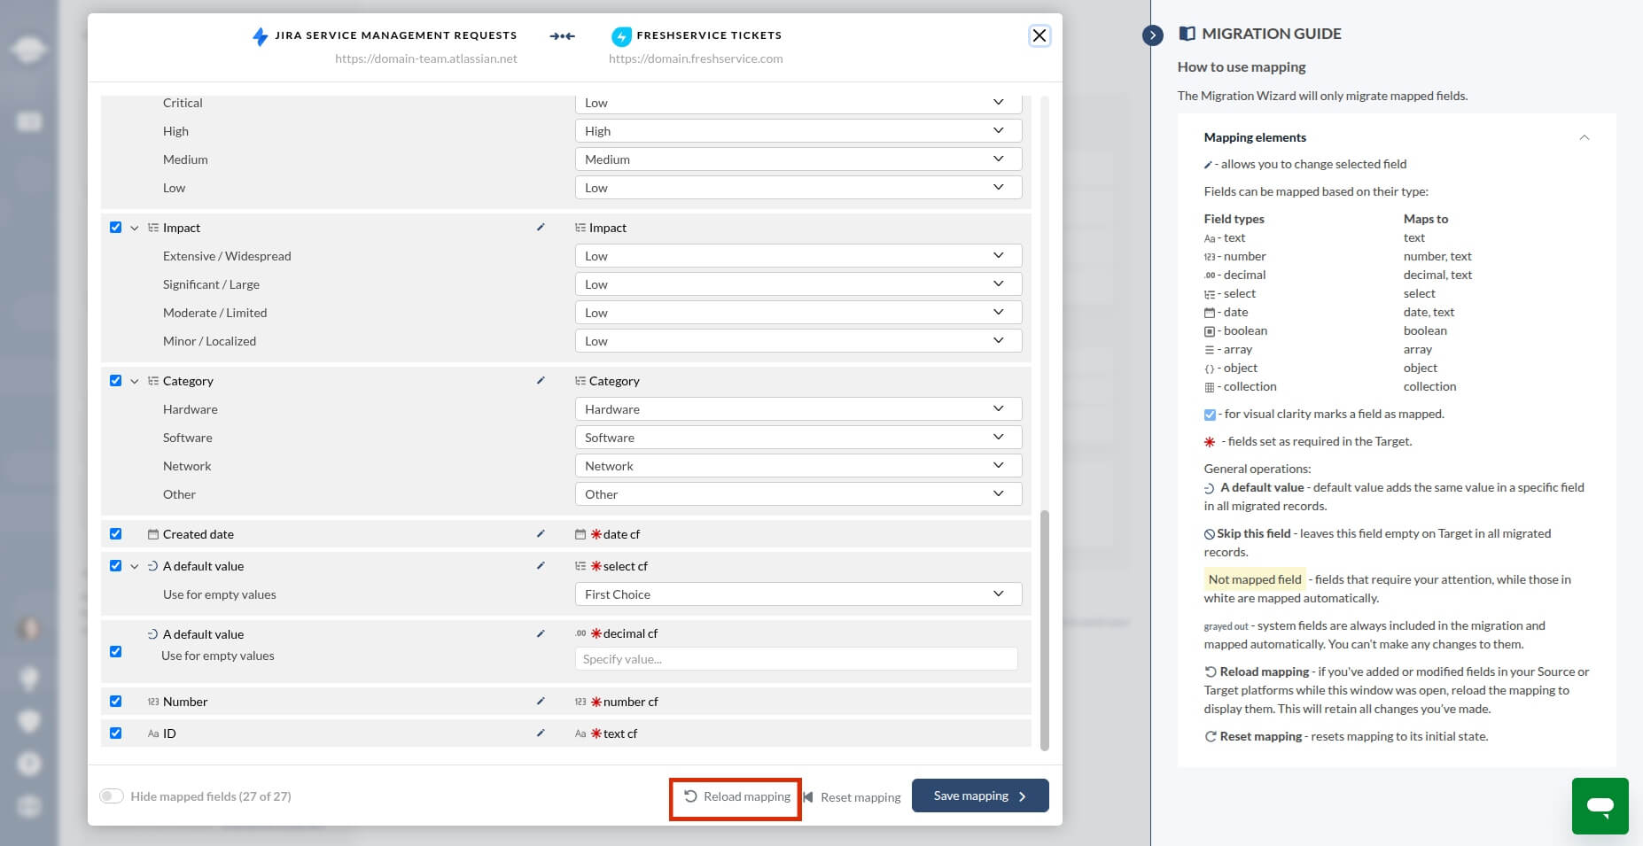This screenshot has width=1643, height=846.
Task: Collapse the migration guide panel arrow
Action: [x=1153, y=35]
